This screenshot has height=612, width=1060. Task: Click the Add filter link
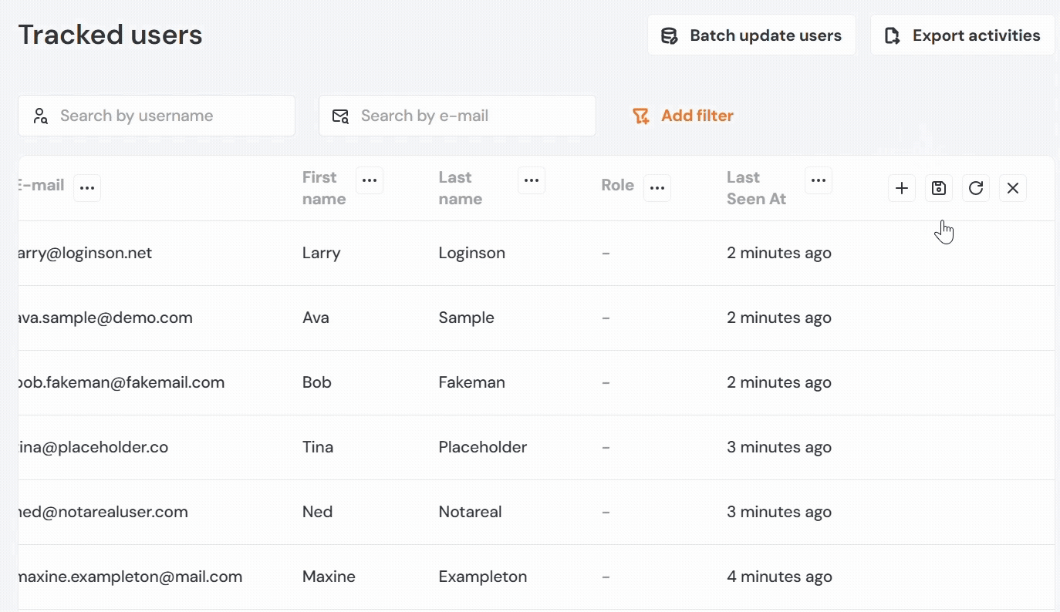point(697,116)
